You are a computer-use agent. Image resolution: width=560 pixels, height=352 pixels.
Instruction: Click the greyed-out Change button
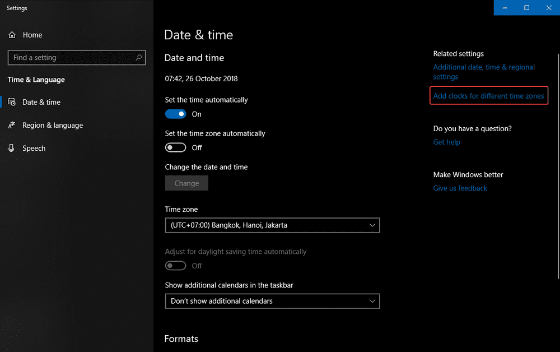coord(186,183)
